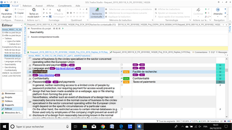This screenshot has height=130, width=232.
Task: Collapse the ribbon with the chevron
Action: tap(230, 21)
